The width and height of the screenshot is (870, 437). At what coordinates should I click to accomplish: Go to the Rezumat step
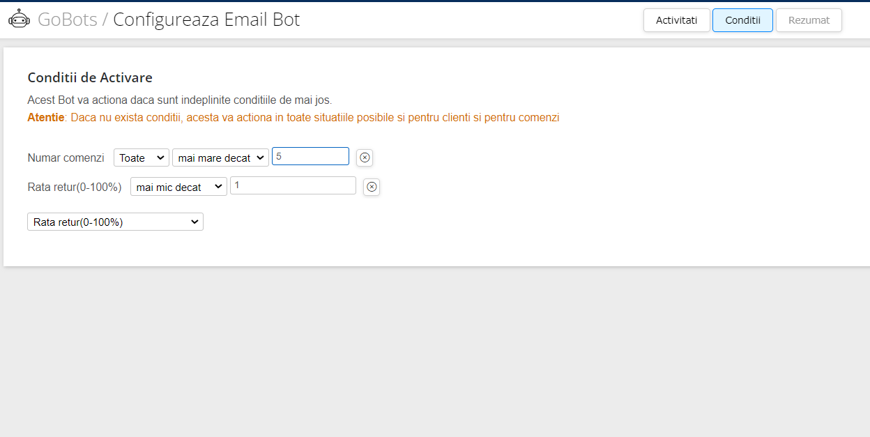point(809,20)
